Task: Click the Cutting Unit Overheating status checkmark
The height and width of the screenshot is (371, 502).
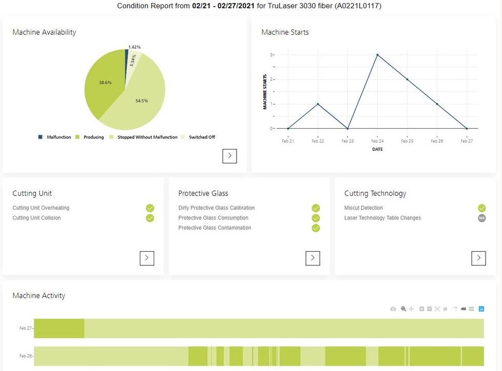Action: 150,208
